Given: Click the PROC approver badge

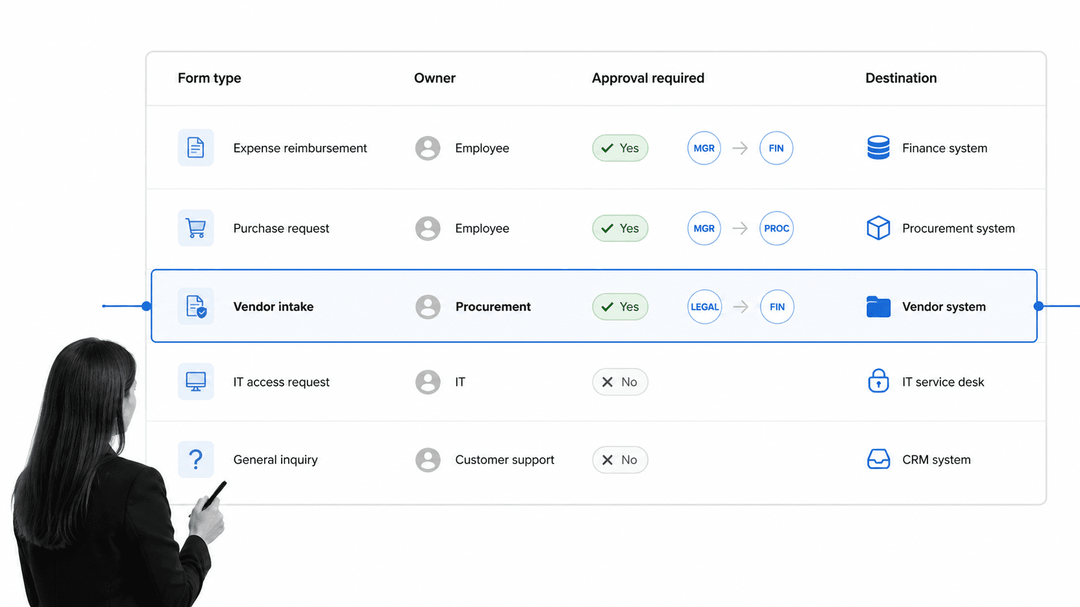Looking at the screenshot, I should coord(776,228).
